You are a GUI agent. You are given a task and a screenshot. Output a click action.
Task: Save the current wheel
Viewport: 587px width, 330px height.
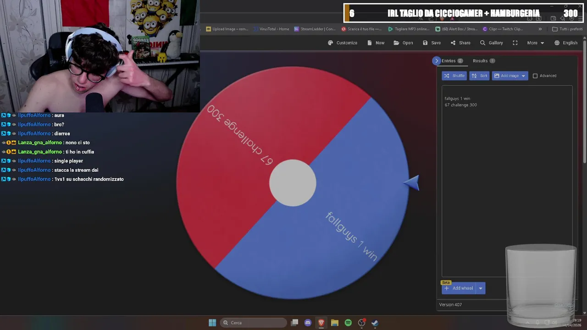click(432, 43)
